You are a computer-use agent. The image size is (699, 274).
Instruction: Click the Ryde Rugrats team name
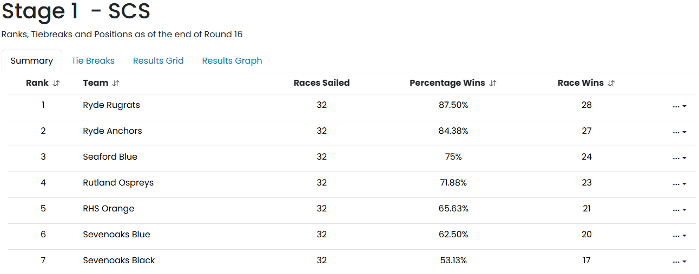111,105
